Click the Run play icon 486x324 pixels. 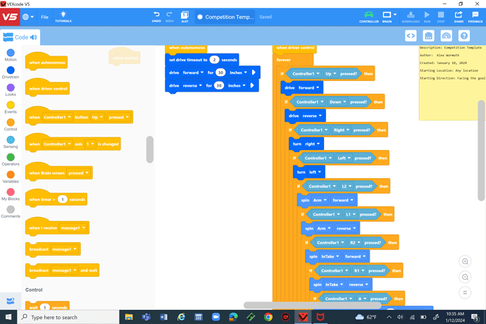427,17
